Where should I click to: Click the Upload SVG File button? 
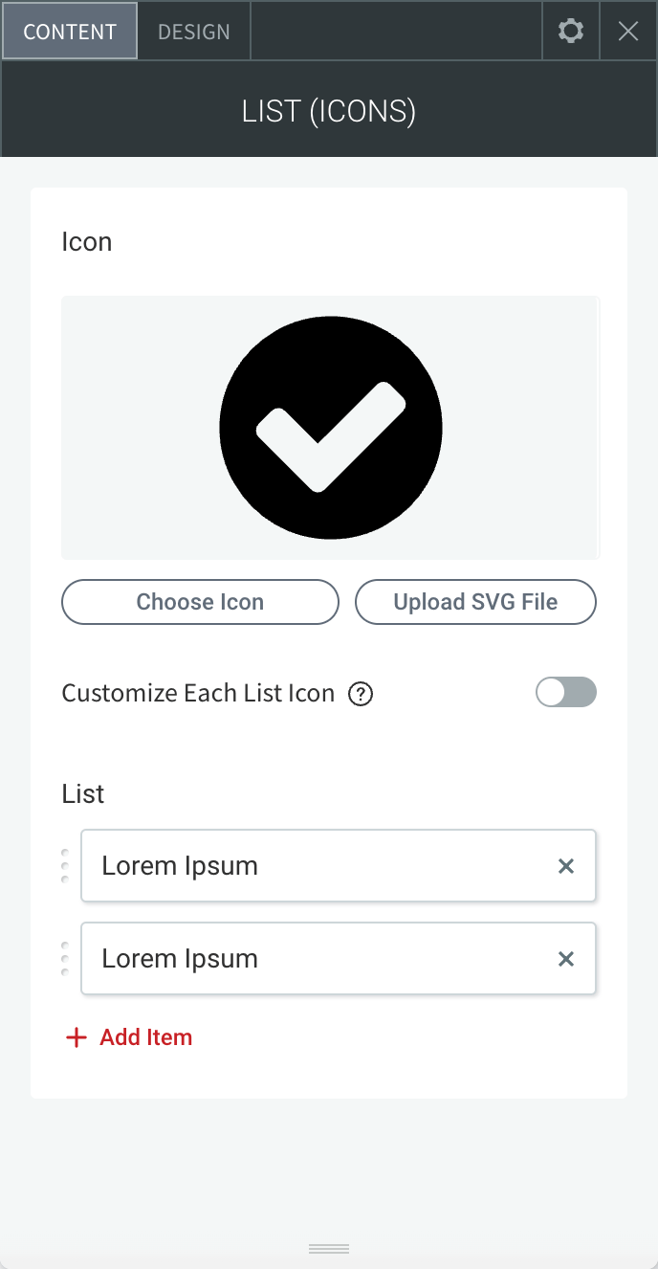click(475, 602)
